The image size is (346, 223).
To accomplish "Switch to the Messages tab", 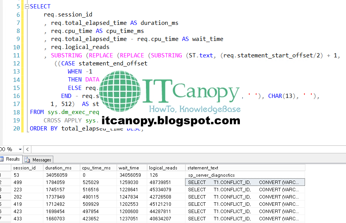I will [x=38, y=160].
